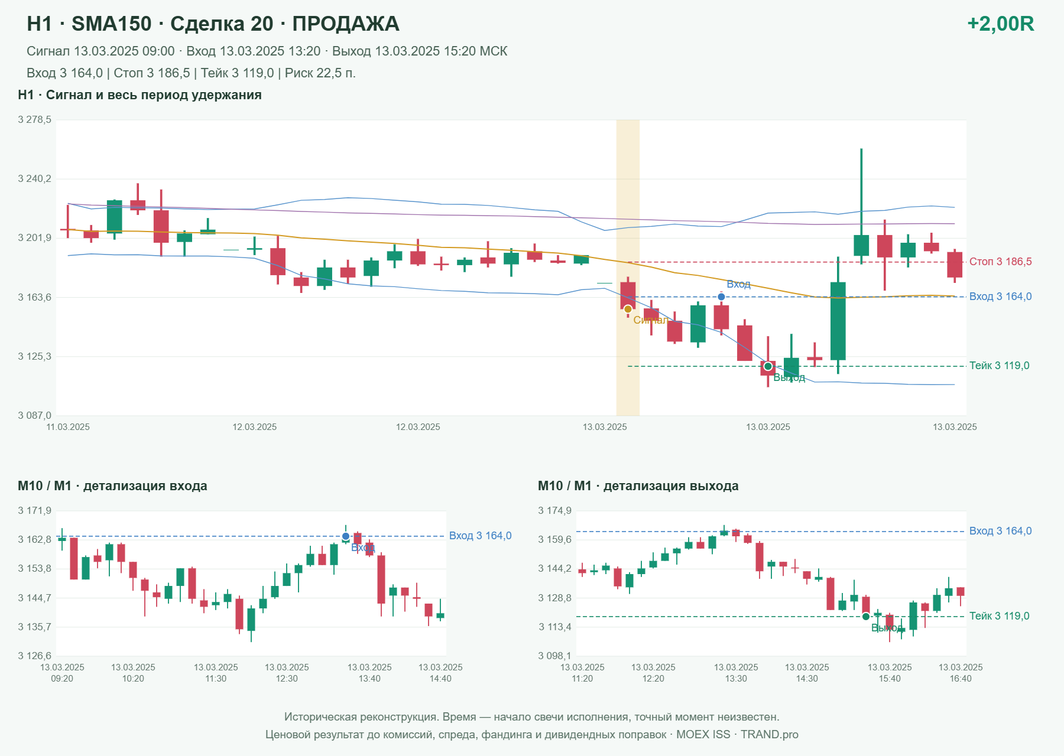This screenshot has height=756, width=1064.
Task: Click the 'MOEX ISS · TRAND.pro' footer text
Action: (737, 735)
